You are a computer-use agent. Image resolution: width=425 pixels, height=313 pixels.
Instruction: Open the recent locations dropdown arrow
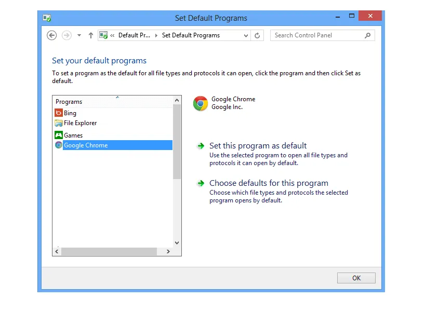click(79, 35)
